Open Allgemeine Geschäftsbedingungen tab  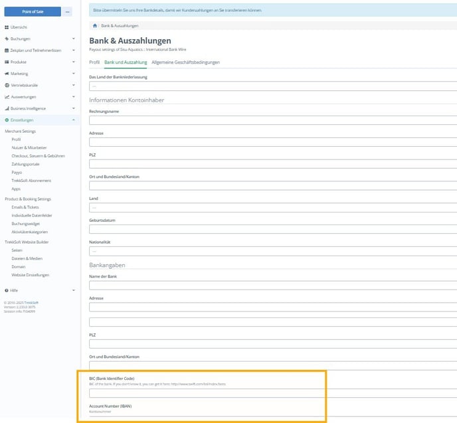[185, 62]
